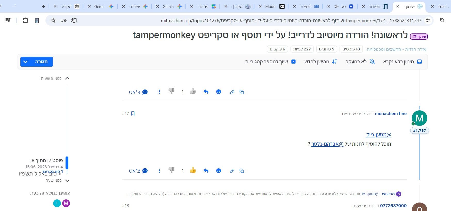The height and width of the screenshot is (211, 451).
Task: Open category link 'עזרה הדדית - מחשבים וטכנולוגיה'
Action: pos(397,49)
